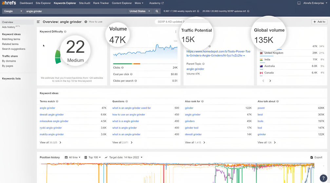Screen dimensions: 330x183
Task: Click Parent Topic info icon
Action: 204,64
